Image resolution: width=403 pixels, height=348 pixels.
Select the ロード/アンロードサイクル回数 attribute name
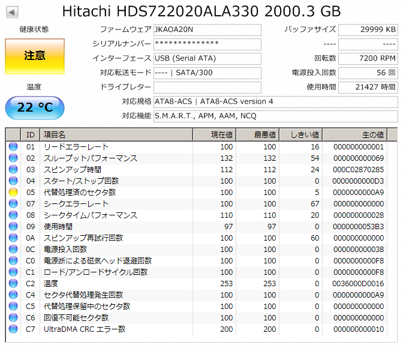tap(95, 272)
